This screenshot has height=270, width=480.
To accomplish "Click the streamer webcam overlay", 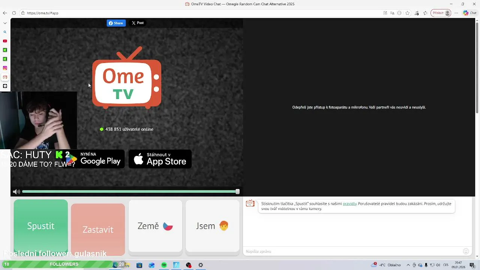I will point(39,121).
